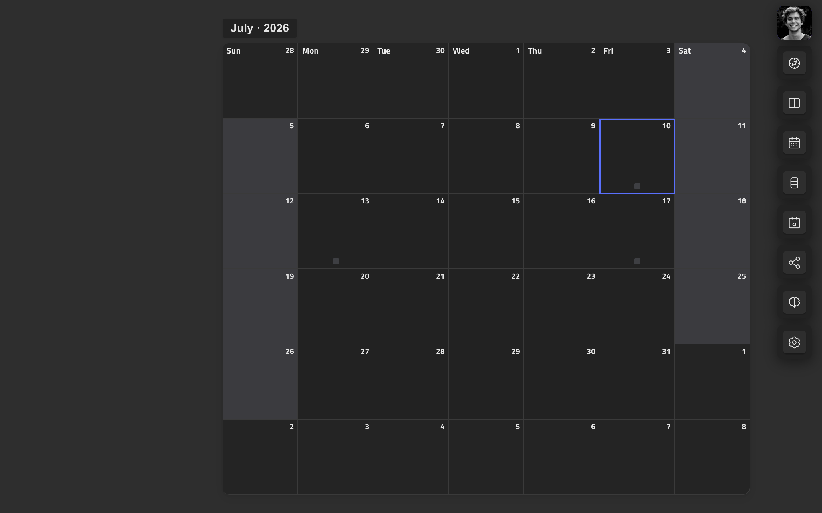Viewport: 822px width, 513px height.
Task: Select Tuesday July 14 cell
Action: (411, 231)
